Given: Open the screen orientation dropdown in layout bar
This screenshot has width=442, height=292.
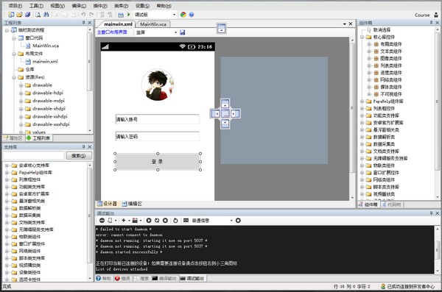Looking at the screenshot, I should point(175,32).
